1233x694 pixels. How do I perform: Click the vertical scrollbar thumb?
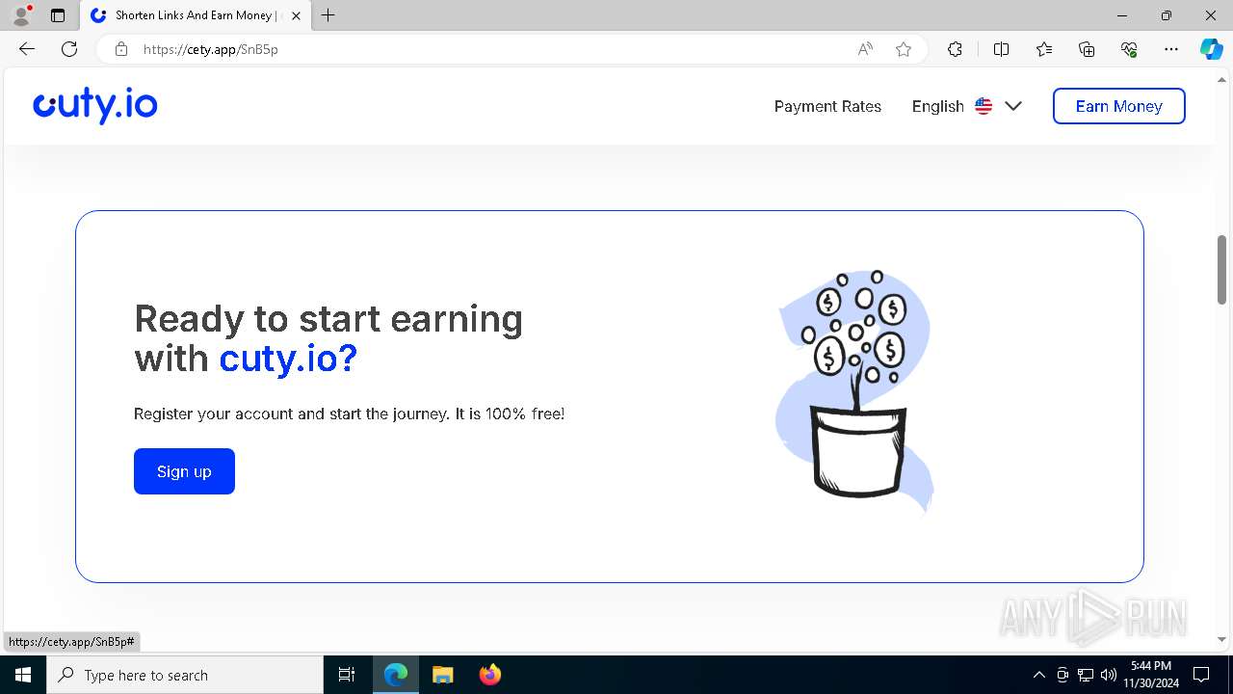click(x=1221, y=270)
